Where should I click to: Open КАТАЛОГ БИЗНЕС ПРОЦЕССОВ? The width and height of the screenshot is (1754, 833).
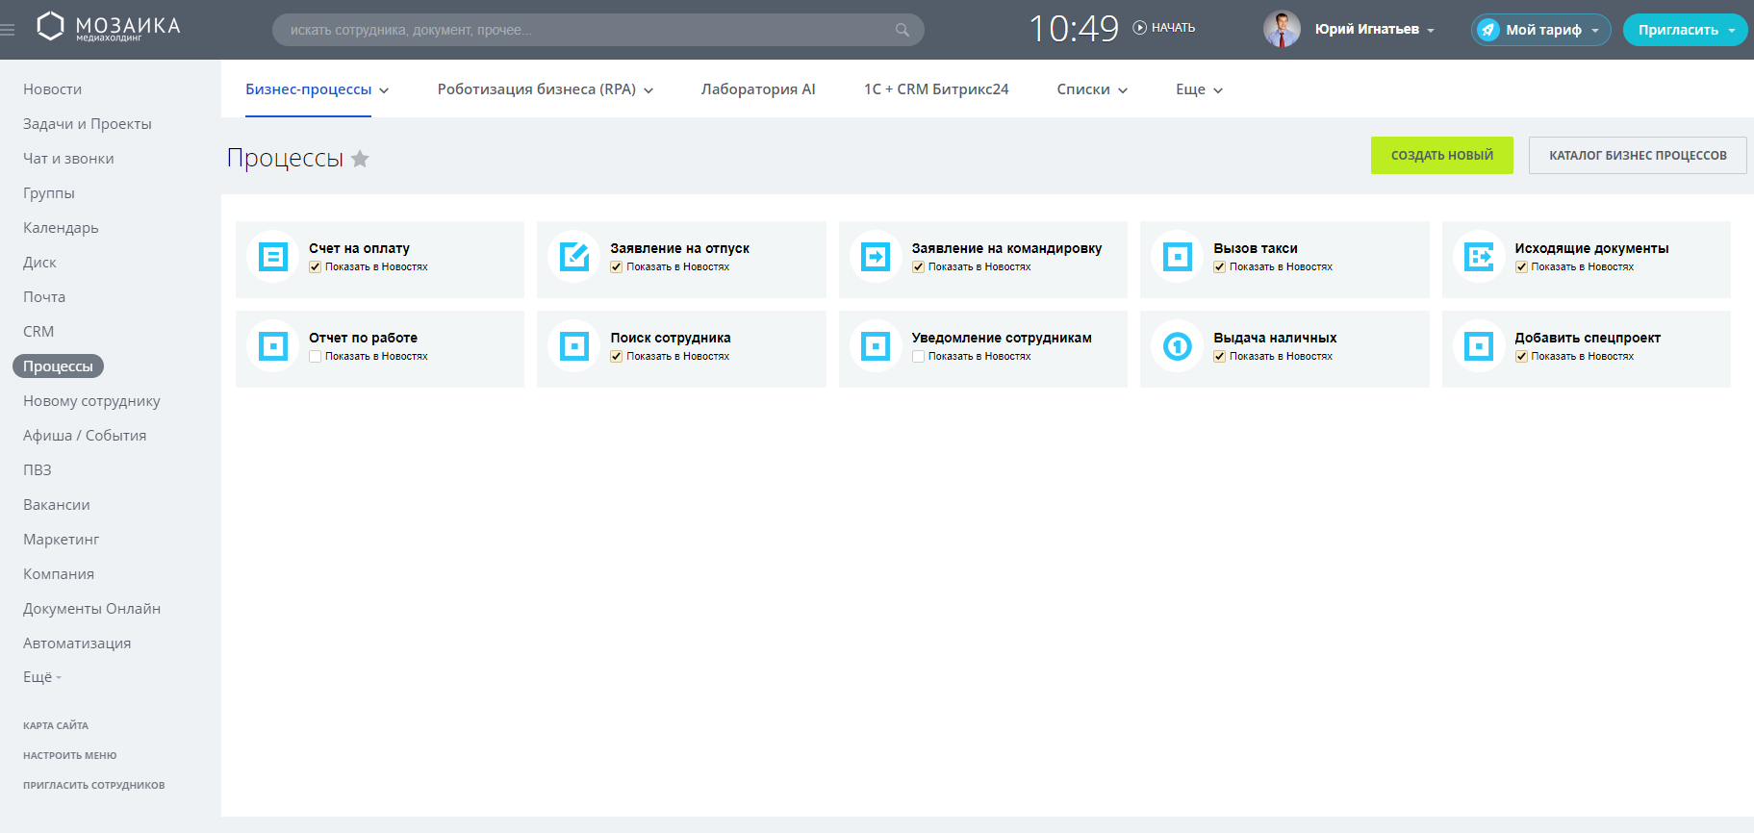point(1637,156)
